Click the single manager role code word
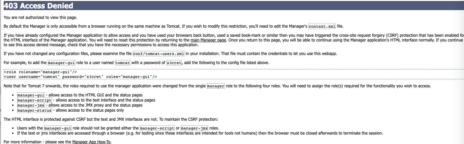464x144 pixels. coord(215,86)
